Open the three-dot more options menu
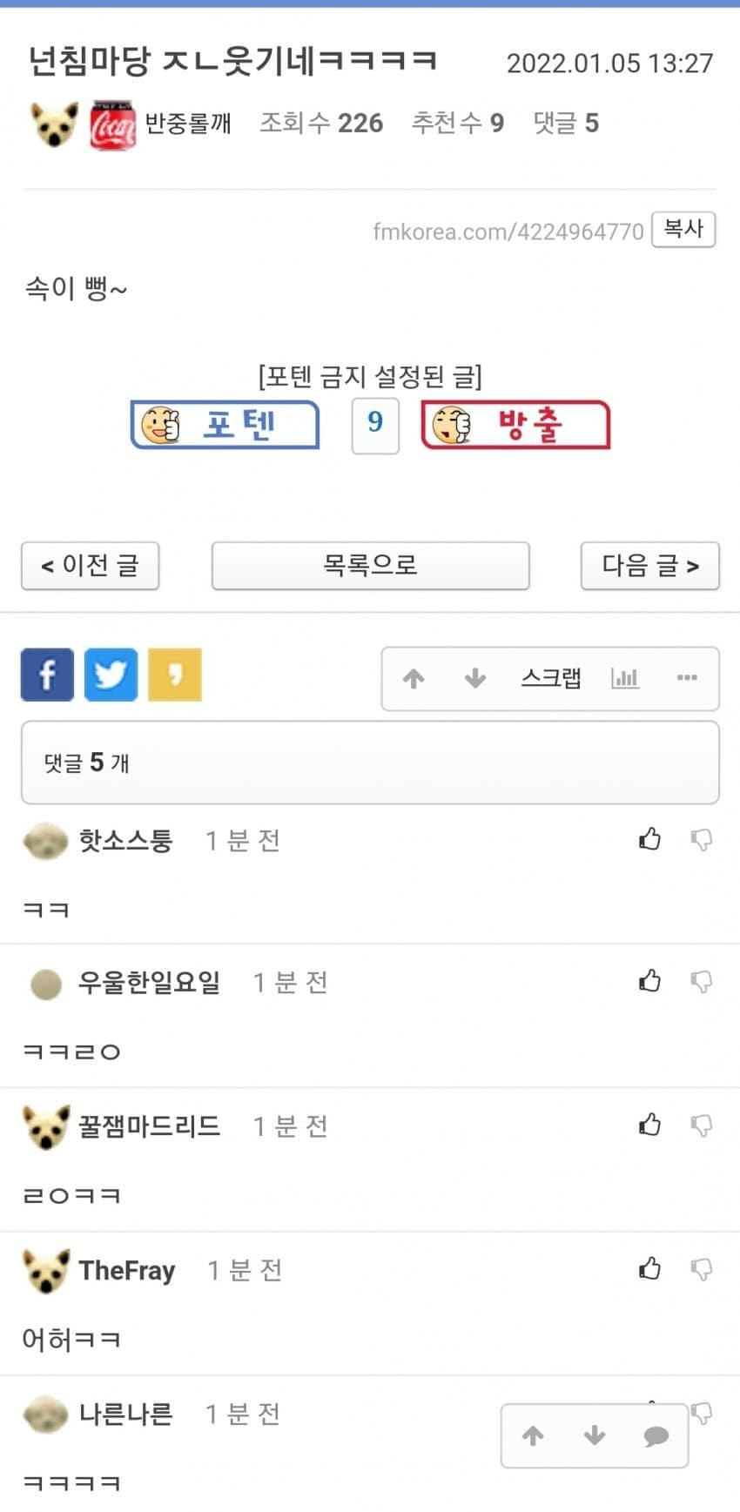Image resolution: width=740 pixels, height=1512 pixels. (x=687, y=678)
